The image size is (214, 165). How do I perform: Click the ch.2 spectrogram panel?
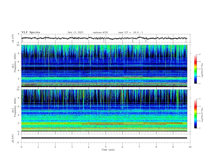click(104, 111)
